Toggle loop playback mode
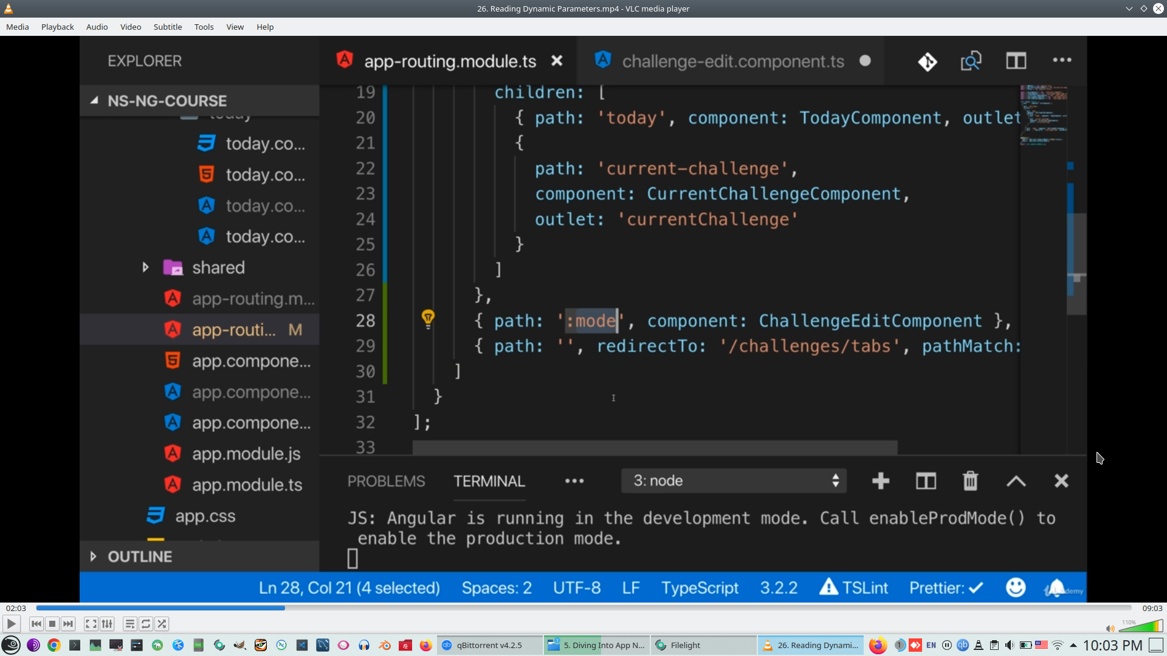This screenshot has width=1167, height=656. click(146, 624)
